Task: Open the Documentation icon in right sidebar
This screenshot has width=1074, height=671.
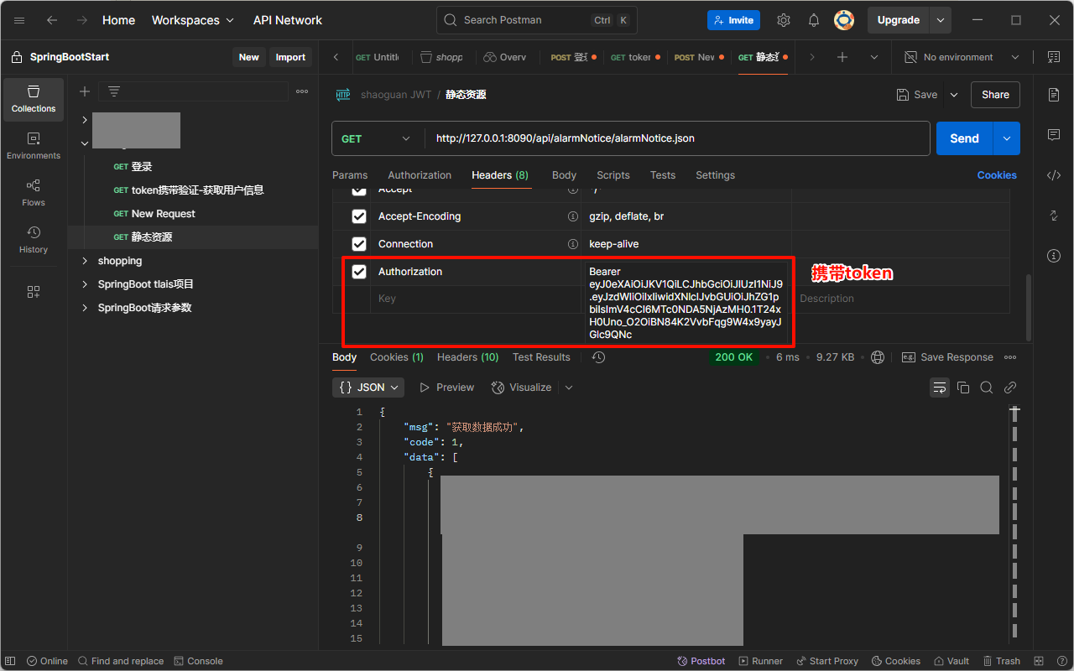Action: (1054, 95)
